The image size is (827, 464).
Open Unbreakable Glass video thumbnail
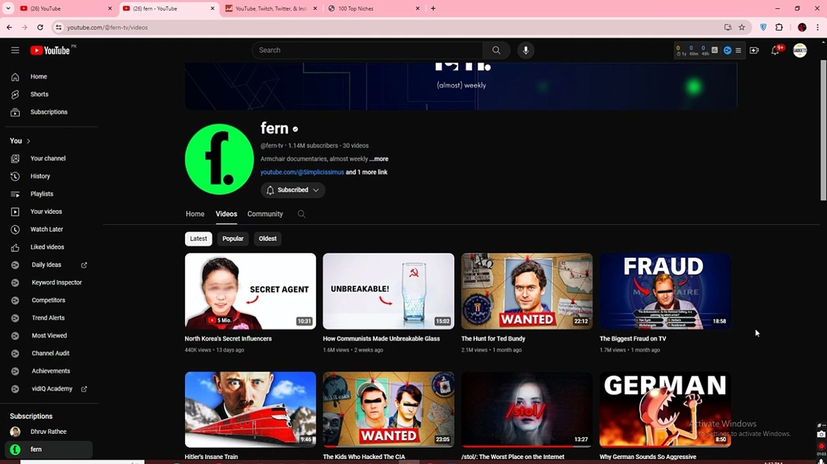click(x=388, y=291)
